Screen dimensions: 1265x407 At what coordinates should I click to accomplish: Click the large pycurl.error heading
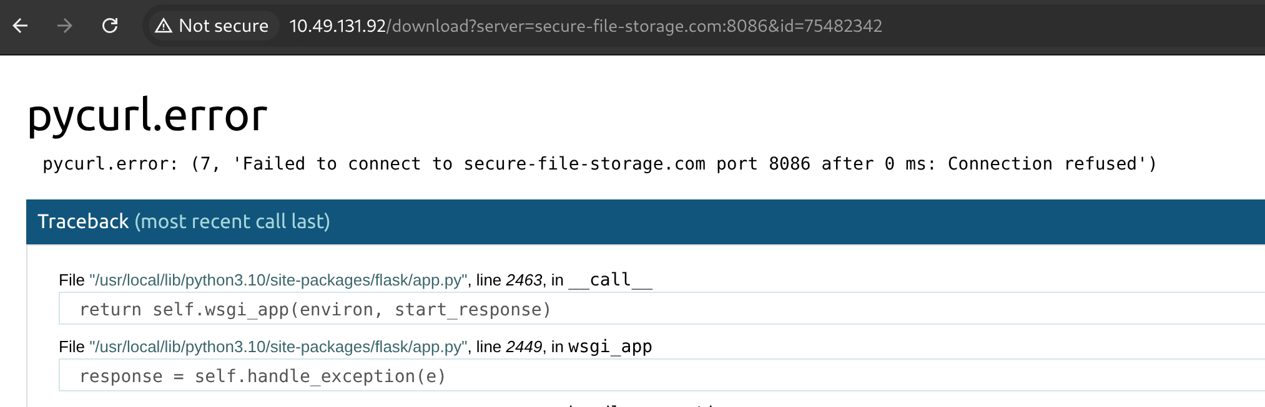pos(147,115)
